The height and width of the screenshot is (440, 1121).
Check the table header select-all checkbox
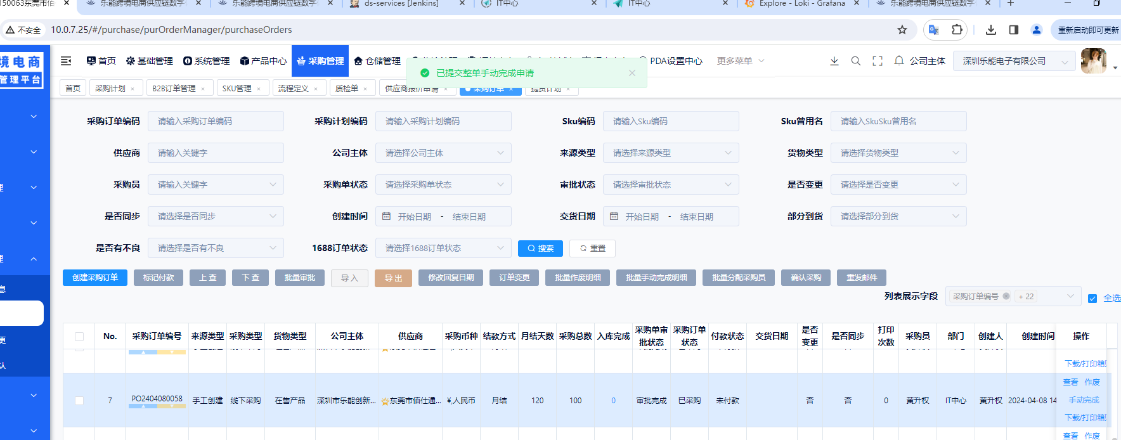pyautogui.click(x=79, y=337)
